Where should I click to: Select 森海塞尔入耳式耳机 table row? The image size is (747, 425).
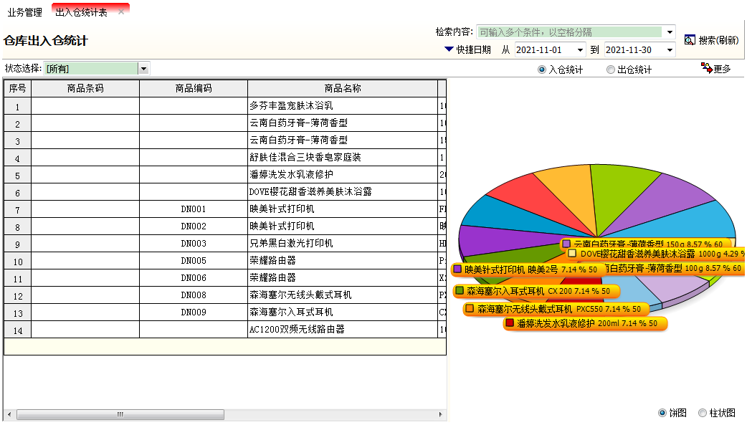coord(225,312)
